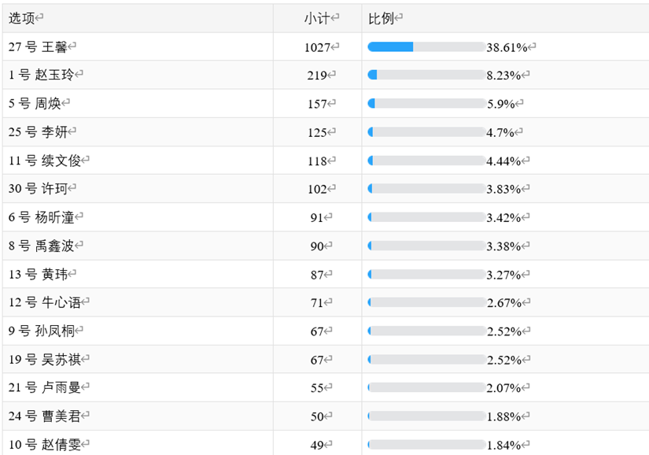Click the 2.07% bar for 卢雨曼
Image resolution: width=649 pixels, height=455 pixels.
[x=426, y=388]
